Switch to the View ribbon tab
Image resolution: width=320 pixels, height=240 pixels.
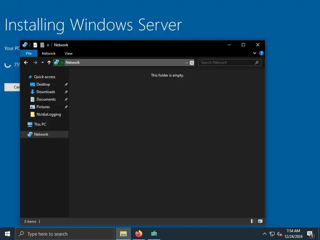tap(68, 53)
